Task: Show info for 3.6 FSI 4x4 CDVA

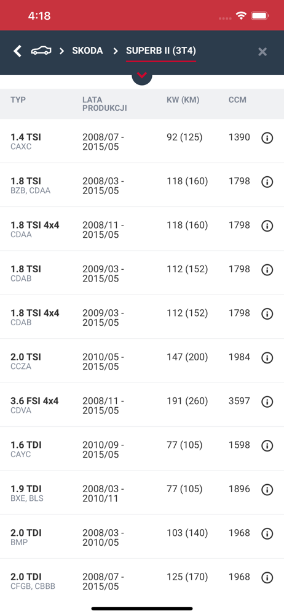Action: point(267,402)
